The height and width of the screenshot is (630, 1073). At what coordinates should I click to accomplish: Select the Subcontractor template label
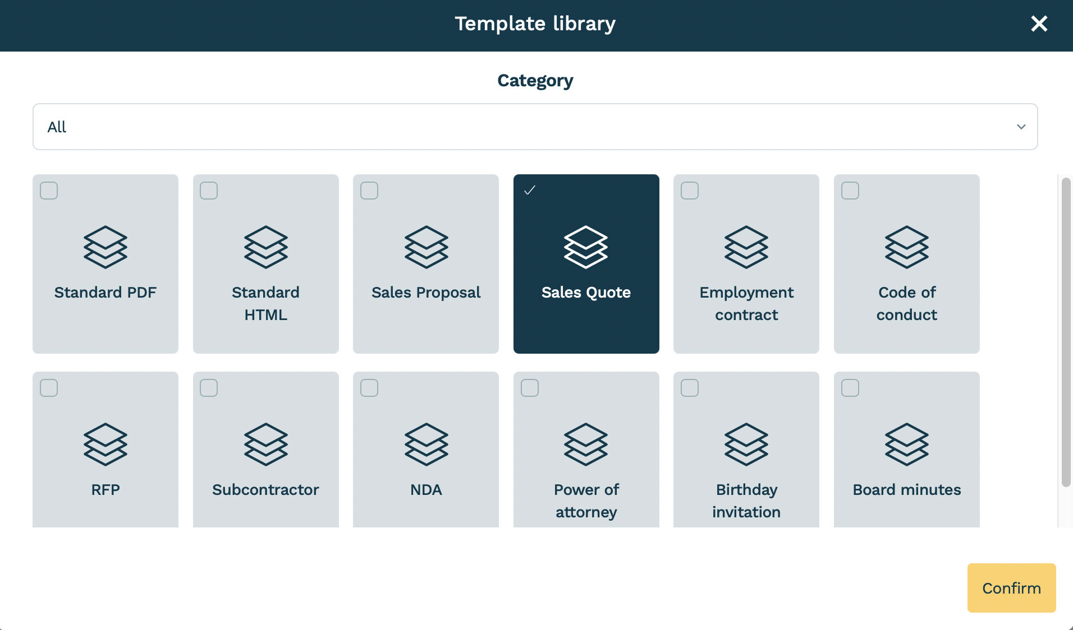pyautogui.click(x=265, y=490)
